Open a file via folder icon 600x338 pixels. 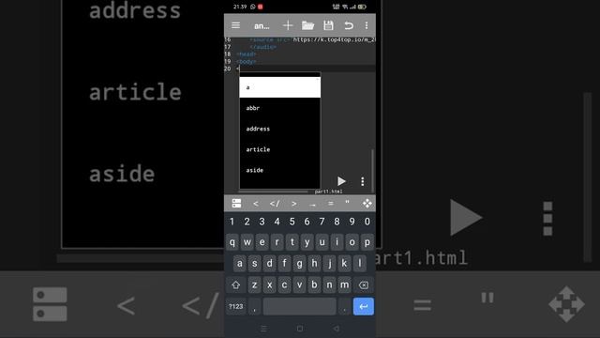tap(307, 25)
